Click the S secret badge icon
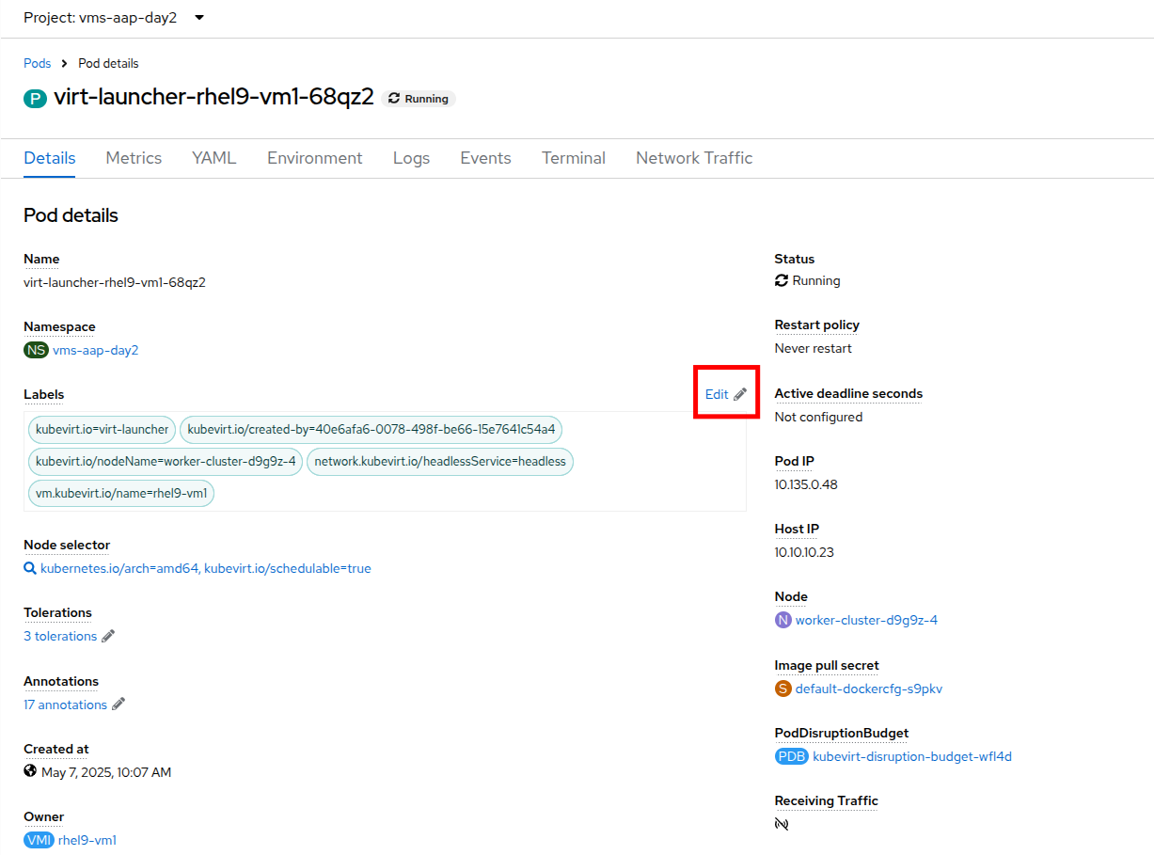The width and height of the screenshot is (1154, 855). [x=783, y=689]
